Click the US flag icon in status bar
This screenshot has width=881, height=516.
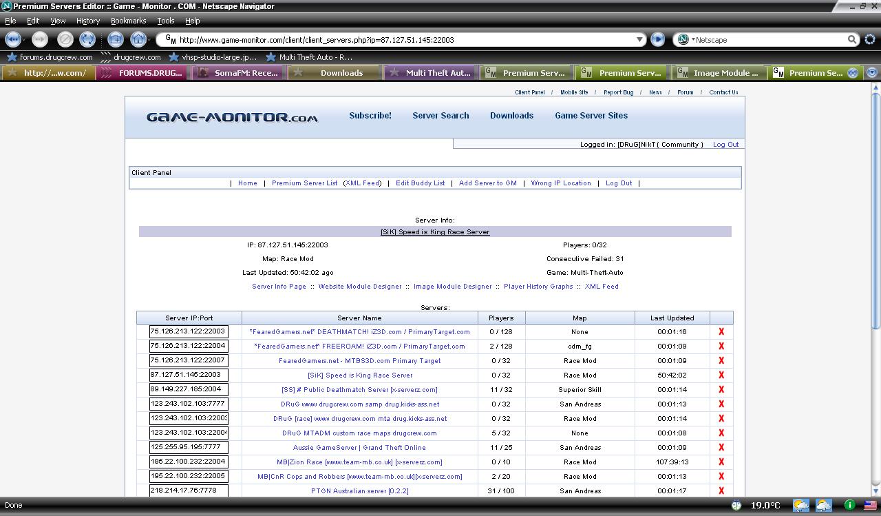[871, 505]
